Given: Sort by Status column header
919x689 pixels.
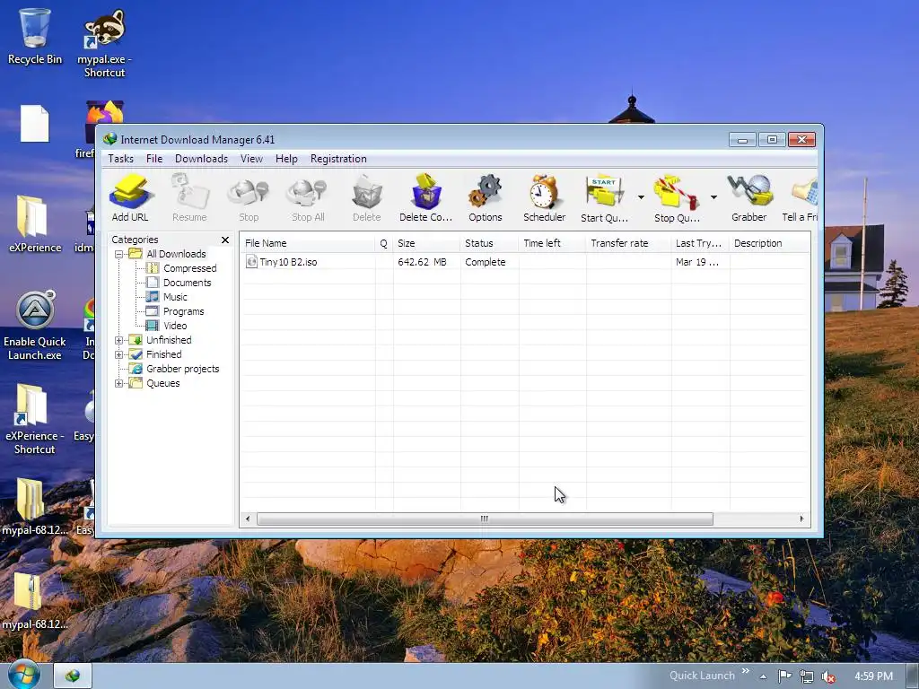Looking at the screenshot, I should pyautogui.click(x=489, y=243).
